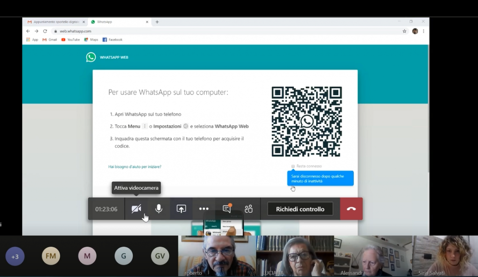Open the share screen tray
Viewport: 478px width, 277px height.
(182, 209)
